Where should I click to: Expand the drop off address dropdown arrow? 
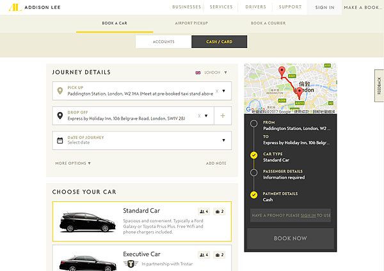point(206,116)
